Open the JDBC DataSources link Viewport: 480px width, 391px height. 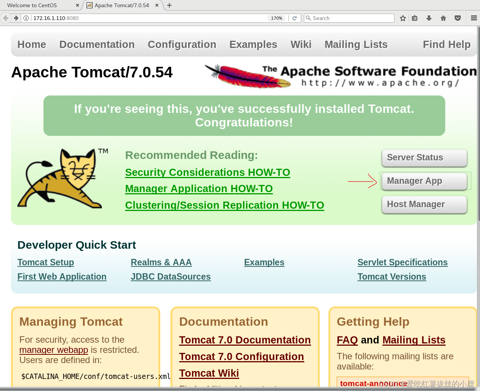coord(170,276)
